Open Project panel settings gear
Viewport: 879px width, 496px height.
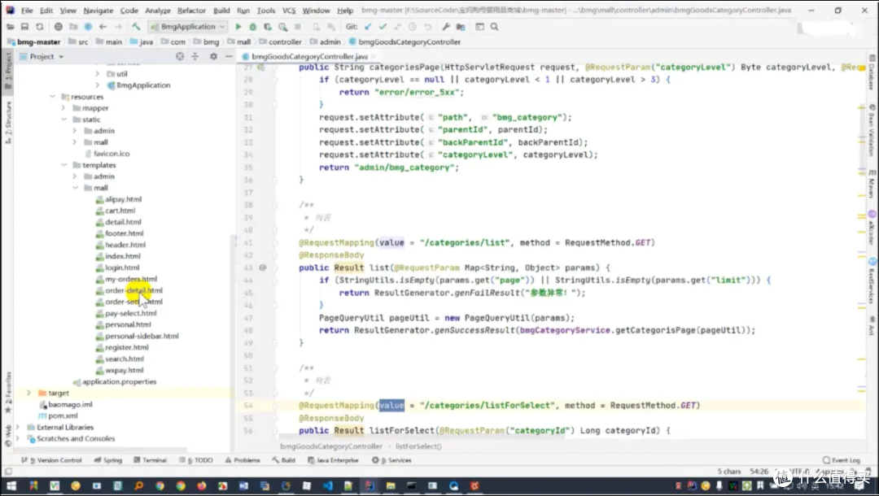(x=213, y=57)
